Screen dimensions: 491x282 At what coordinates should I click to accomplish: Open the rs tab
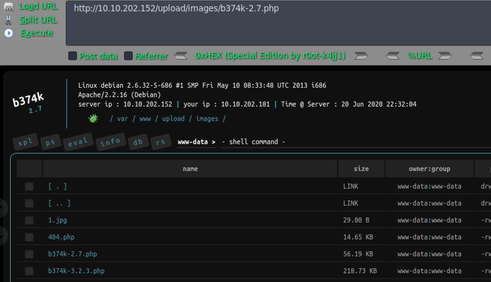click(160, 142)
